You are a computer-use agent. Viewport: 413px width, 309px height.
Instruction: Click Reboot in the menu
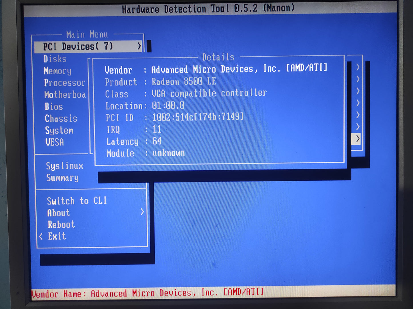(x=61, y=225)
